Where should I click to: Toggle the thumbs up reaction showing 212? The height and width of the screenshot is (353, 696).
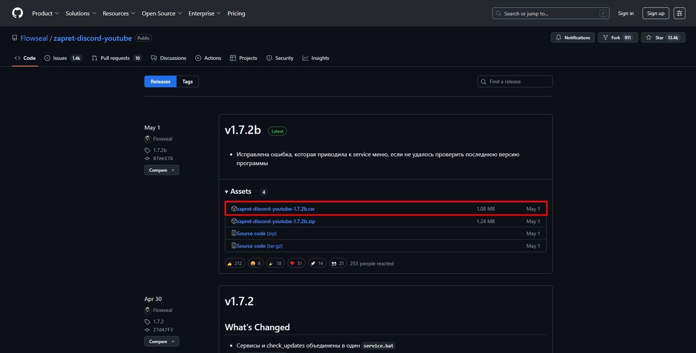tap(234, 262)
